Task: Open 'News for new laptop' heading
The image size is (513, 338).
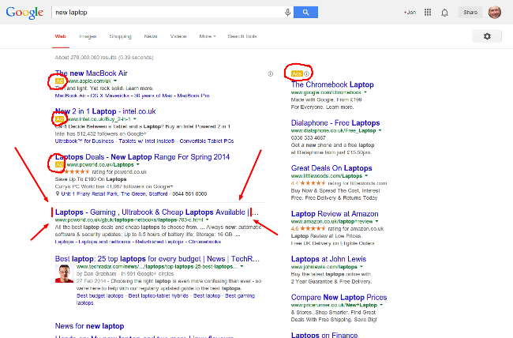Action: [x=90, y=326]
